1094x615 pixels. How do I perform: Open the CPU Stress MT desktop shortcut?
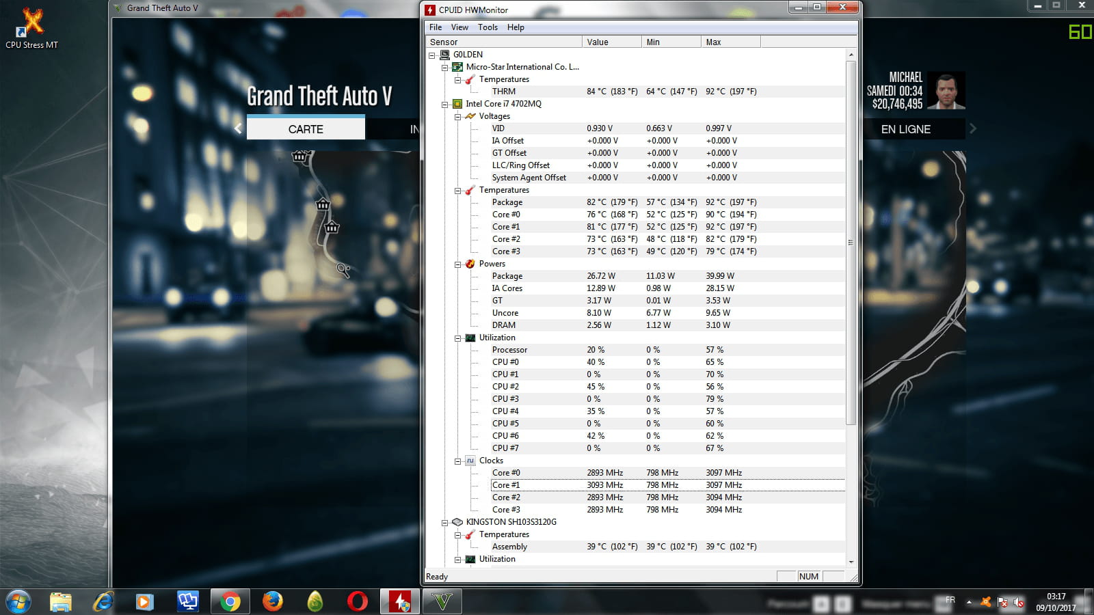31,29
